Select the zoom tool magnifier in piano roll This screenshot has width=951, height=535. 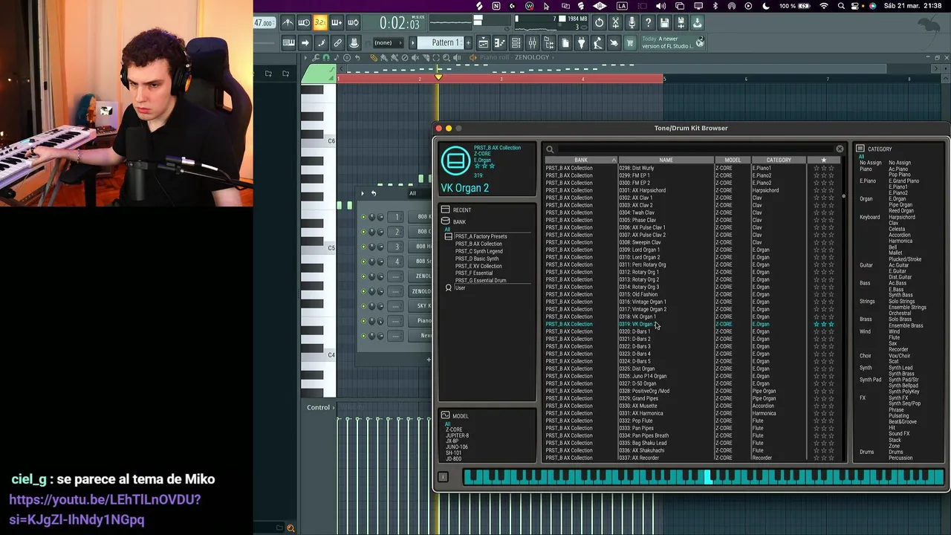[447, 57]
